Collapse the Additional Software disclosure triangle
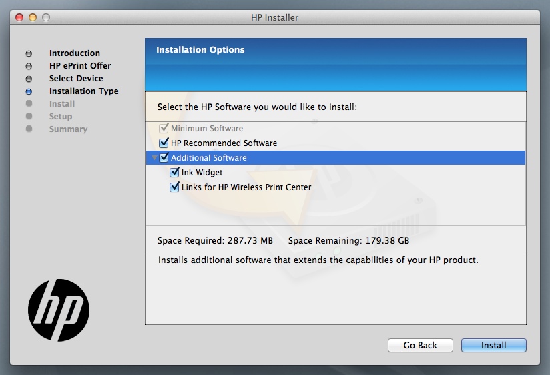550x375 pixels. pos(154,158)
